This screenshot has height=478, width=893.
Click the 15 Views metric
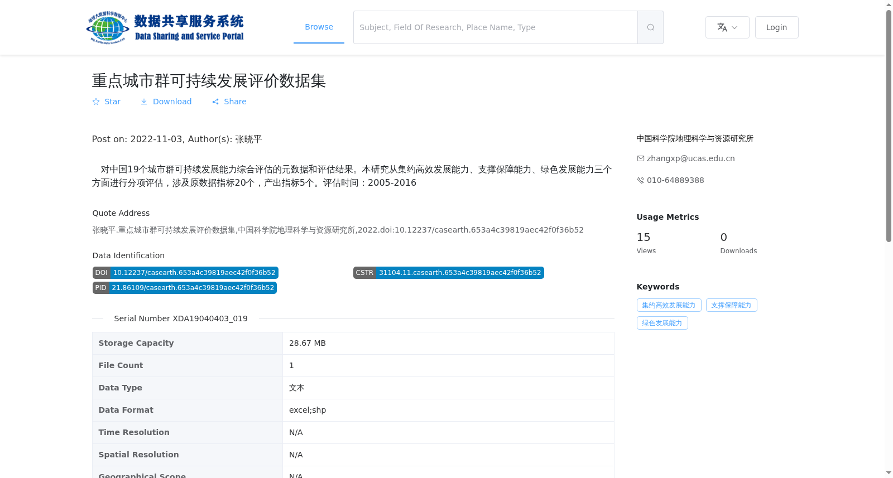point(646,243)
